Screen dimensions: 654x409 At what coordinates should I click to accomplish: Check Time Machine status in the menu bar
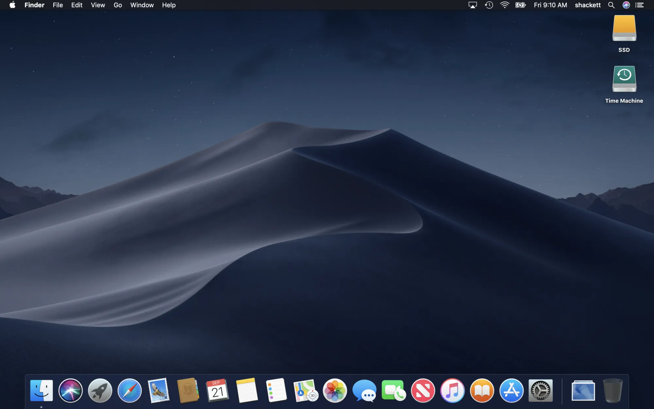coord(489,5)
